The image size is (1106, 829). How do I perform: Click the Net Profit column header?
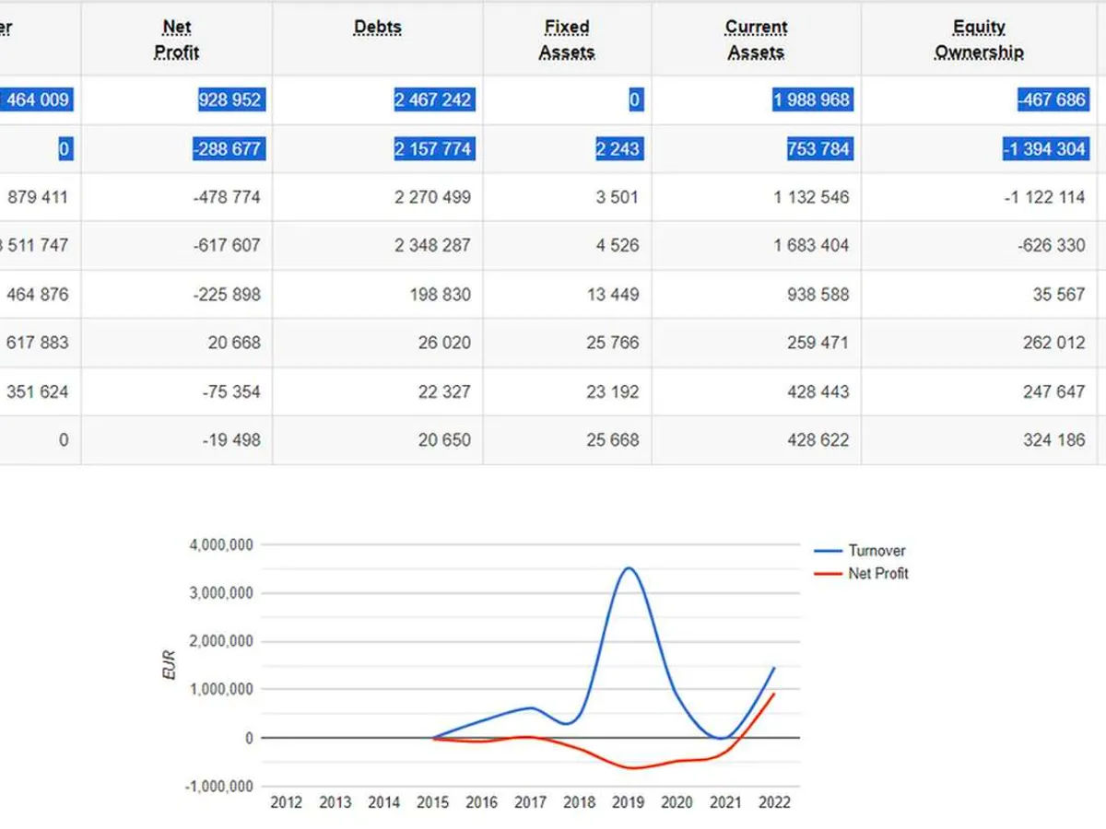tap(176, 40)
